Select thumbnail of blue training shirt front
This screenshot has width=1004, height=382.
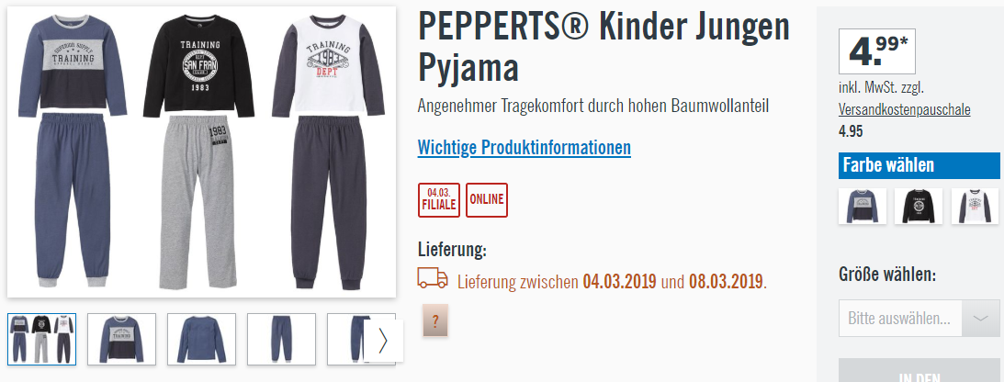(x=121, y=339)
